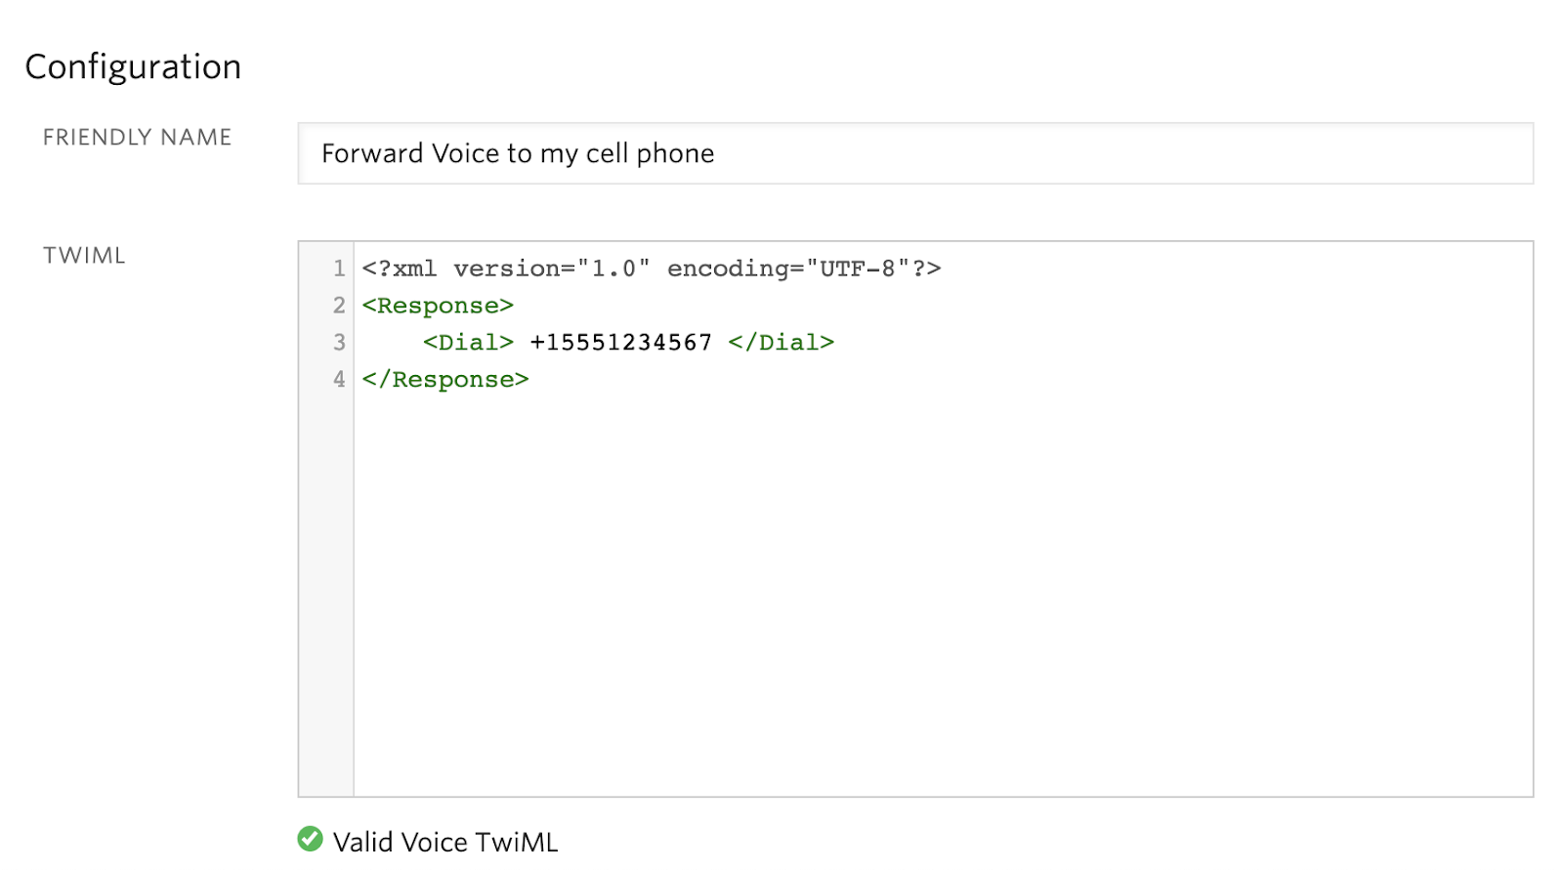Place cursor on the xml version declaration line
The height and width of the screenshot is (870, 1563).
pos(652,269)
